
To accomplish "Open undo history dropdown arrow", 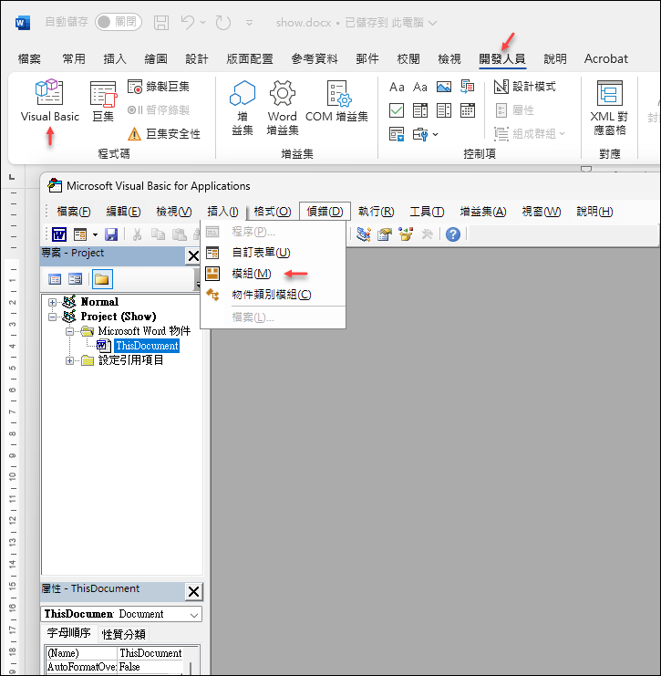I will 203,23.
